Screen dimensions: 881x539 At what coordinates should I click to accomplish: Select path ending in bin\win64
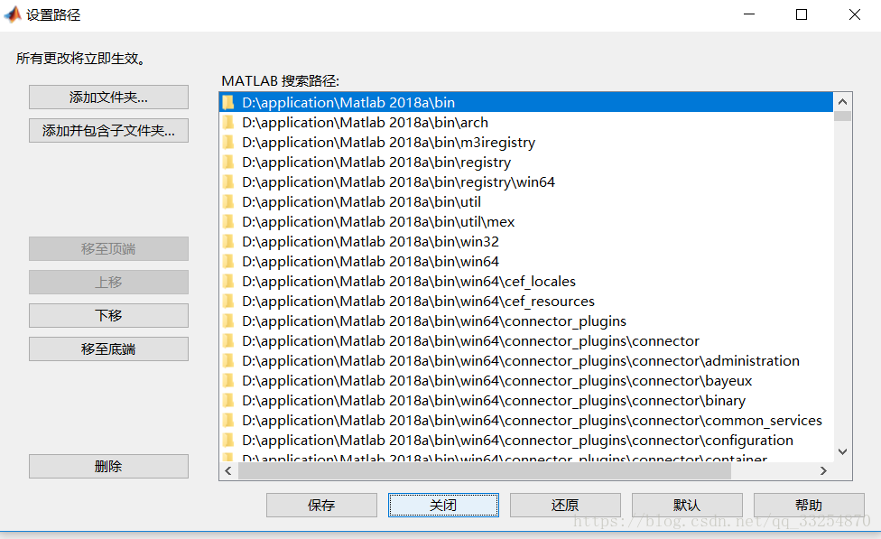(526, 261)
